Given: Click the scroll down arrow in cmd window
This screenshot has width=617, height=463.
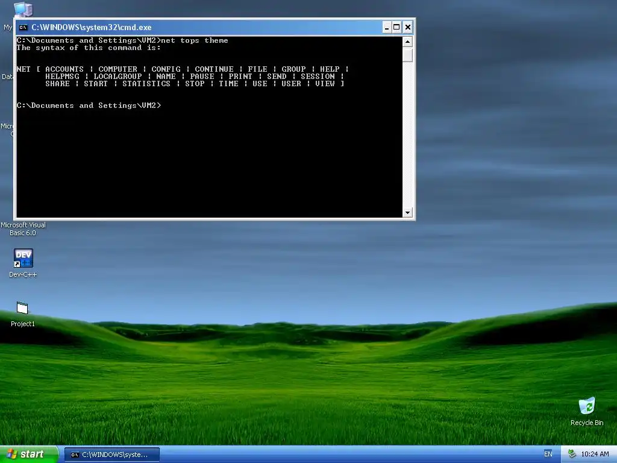Looking at the screenshot, I should 408,213.
